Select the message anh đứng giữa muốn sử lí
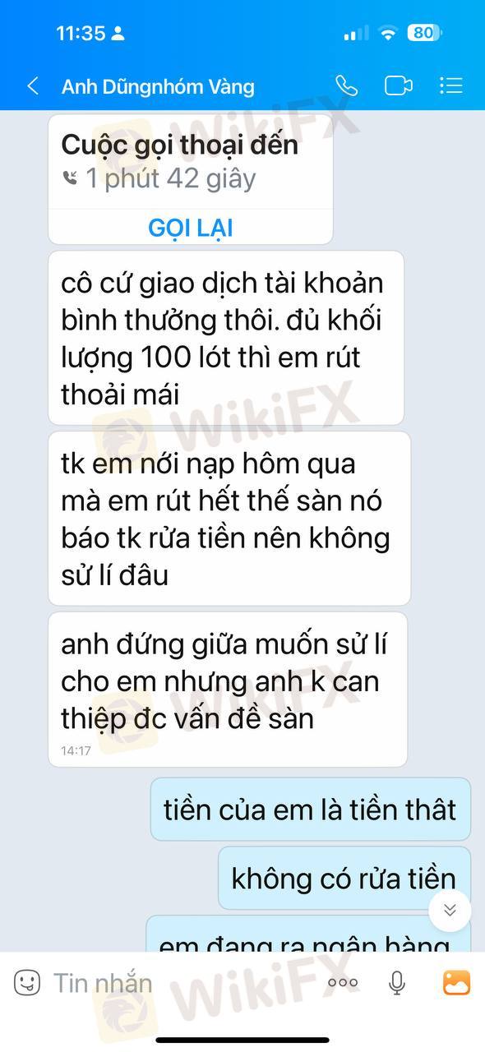485x1052 pixels. coord(228,690)
